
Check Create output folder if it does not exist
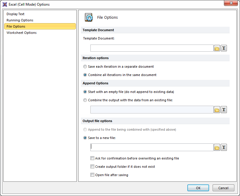click(x=92, y=167)
